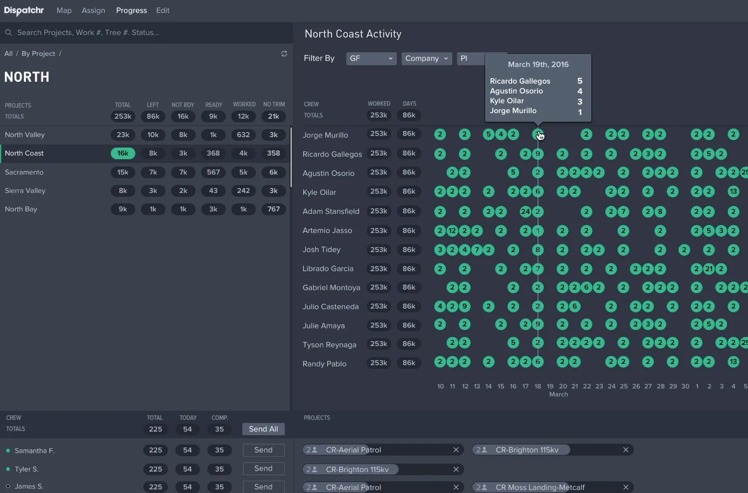
Task: Click the Randy Pablo crew name
Action: pos(324,363)
